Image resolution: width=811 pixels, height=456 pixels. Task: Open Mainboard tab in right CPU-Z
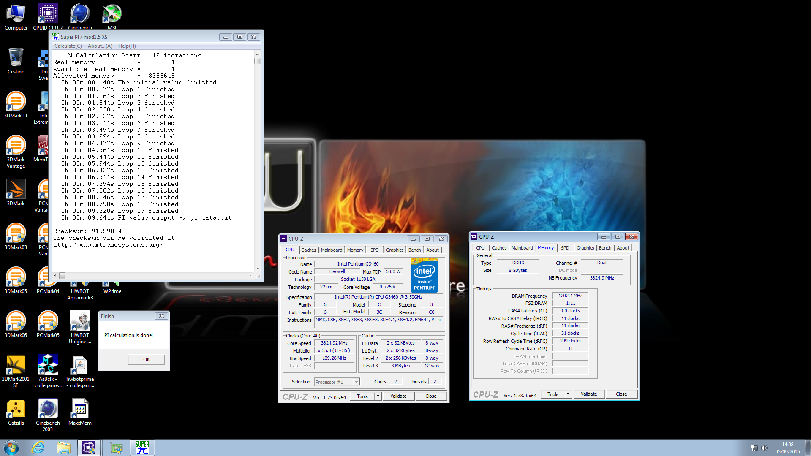click(522, 248)
